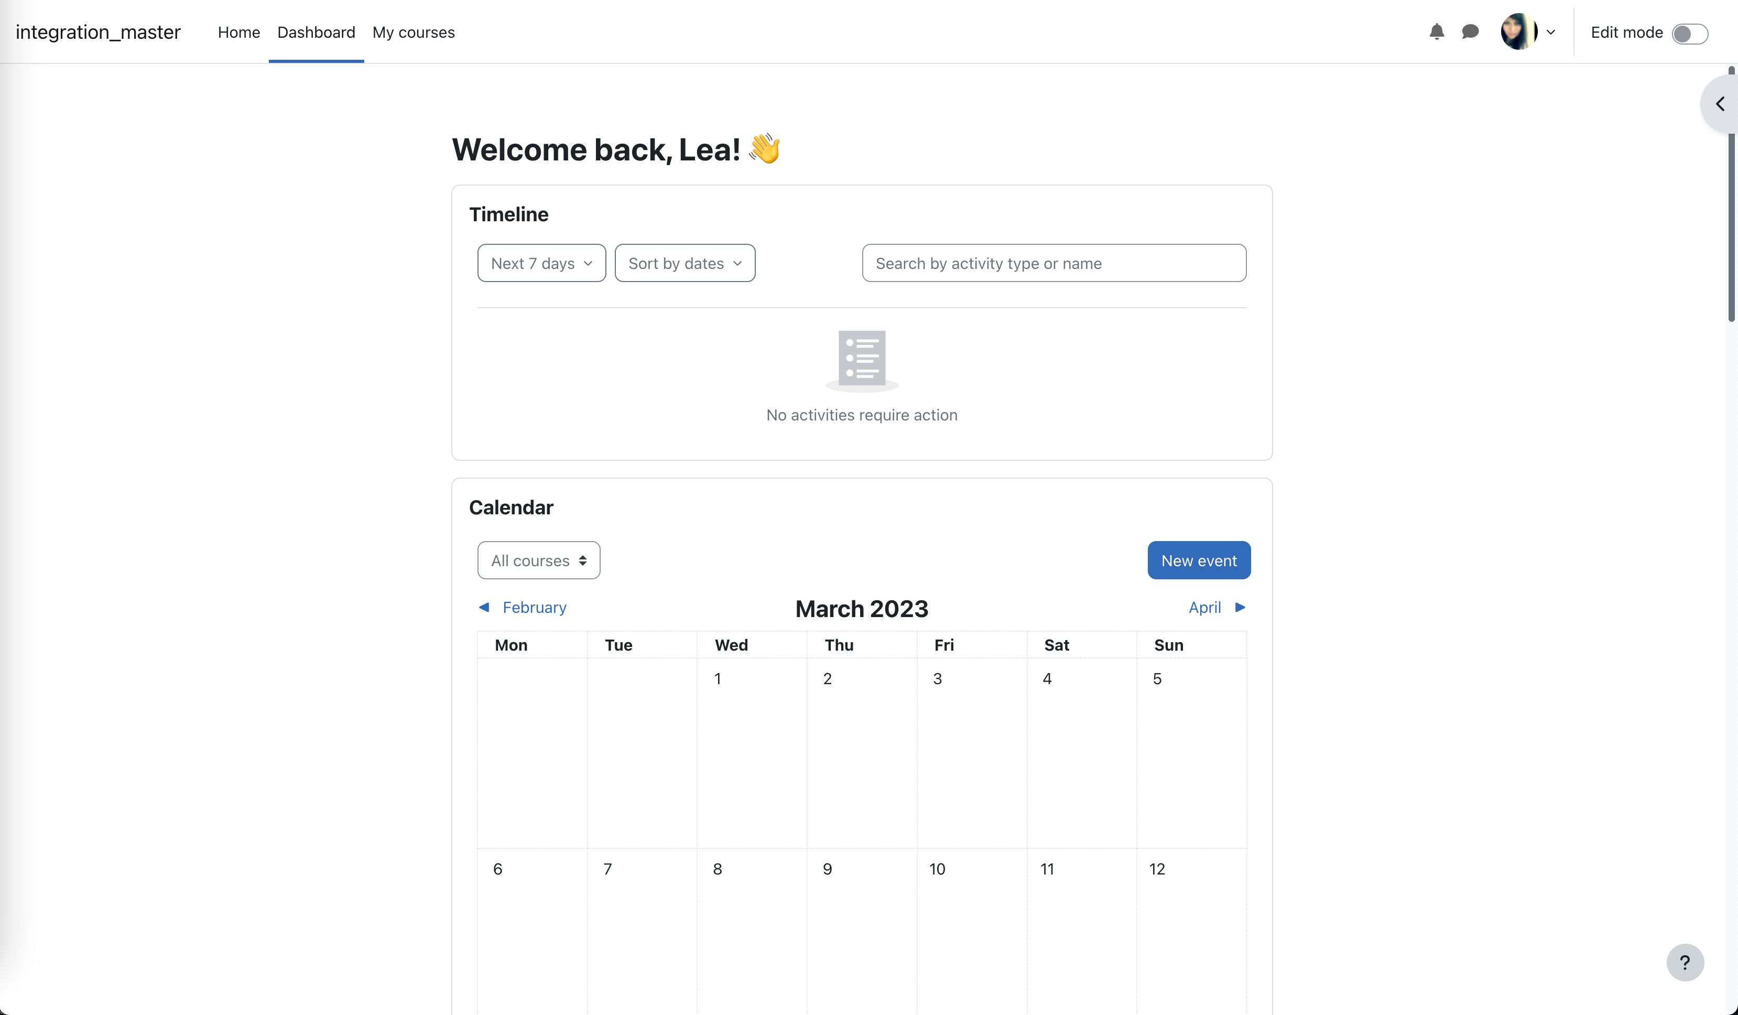The image size is (1738, 1015).
Task: Click the Wed column header
Action: coord(731,645)
